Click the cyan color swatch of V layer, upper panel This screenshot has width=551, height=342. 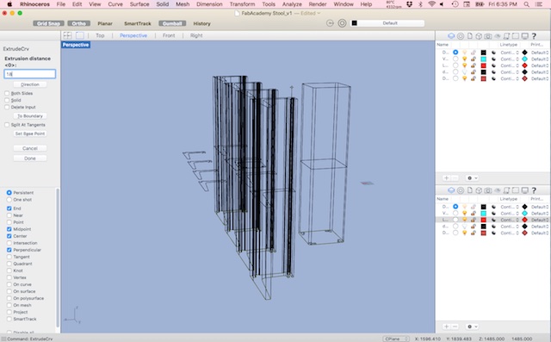pos(484,59)
